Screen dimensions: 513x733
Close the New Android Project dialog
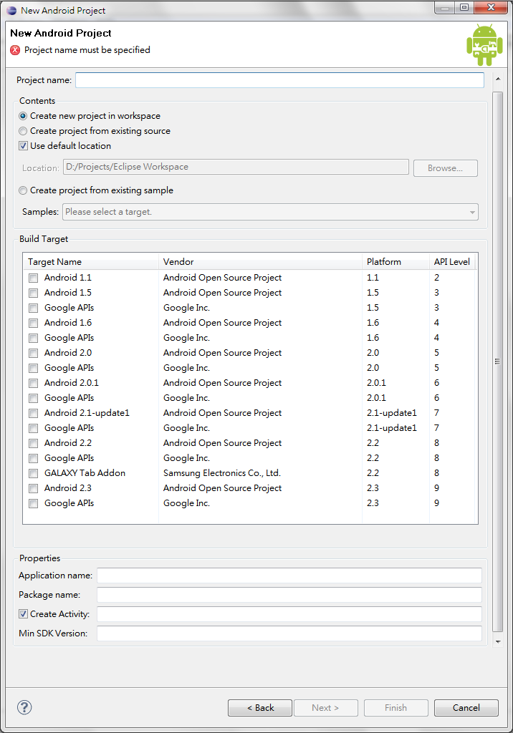491,7
